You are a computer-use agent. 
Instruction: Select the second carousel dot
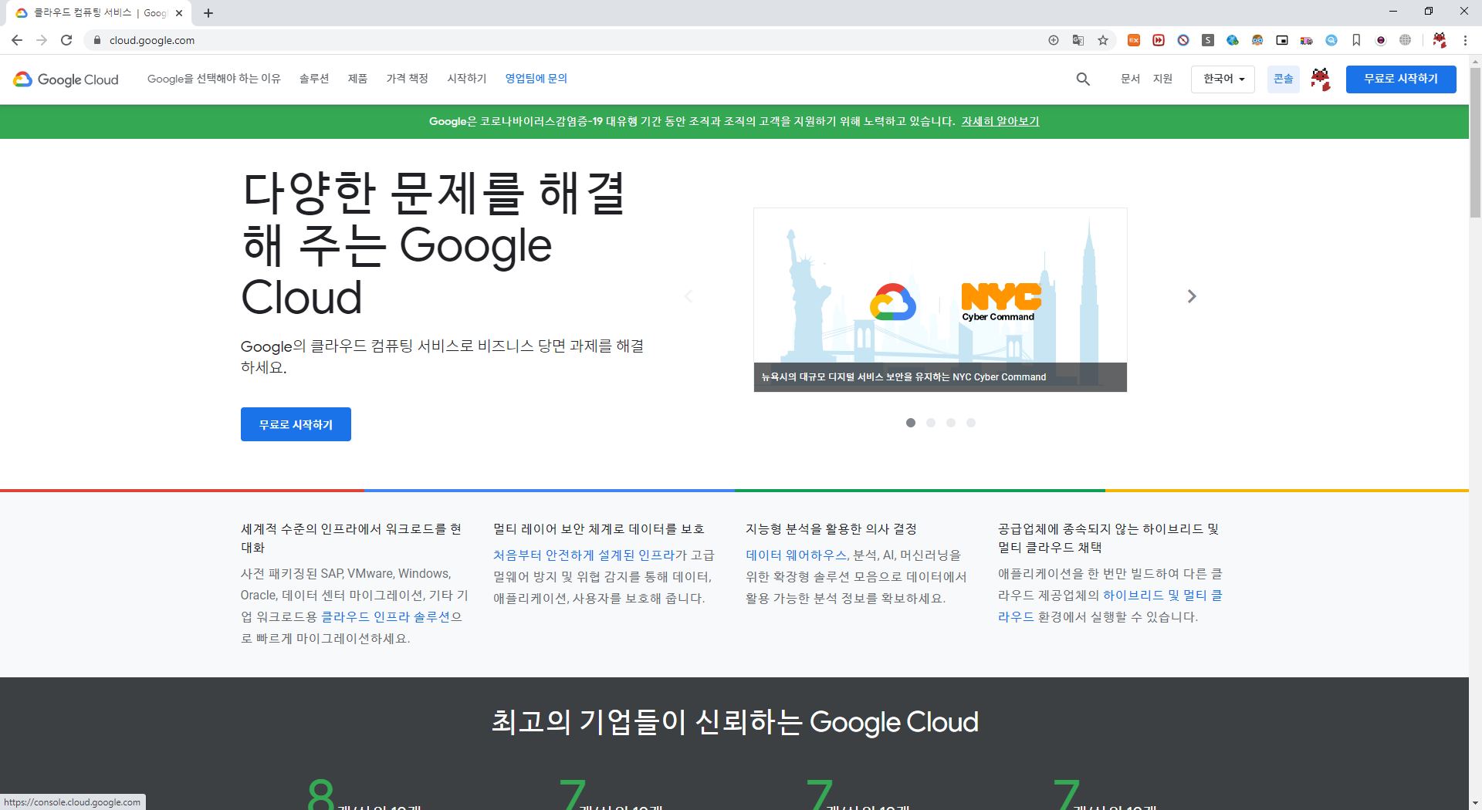pyautogui.click(x=931, y=423)
